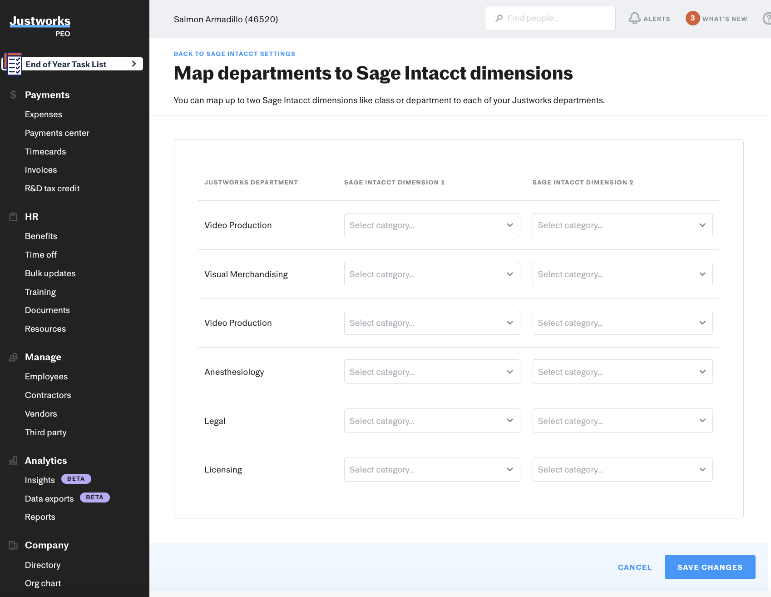The image size is (771, 597).
Task: Click the Cancel button
Action: pyautogui.click(x=635, y=567)
